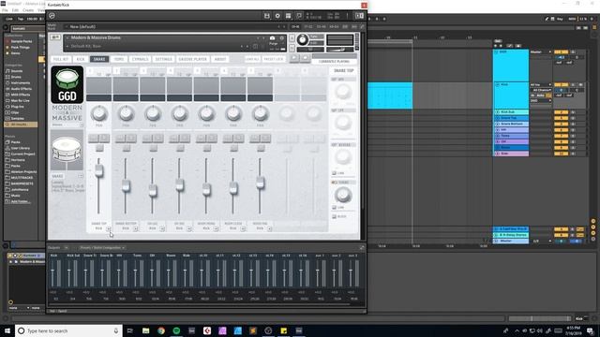Click the play button beside Preset Lock

(293, 58)
